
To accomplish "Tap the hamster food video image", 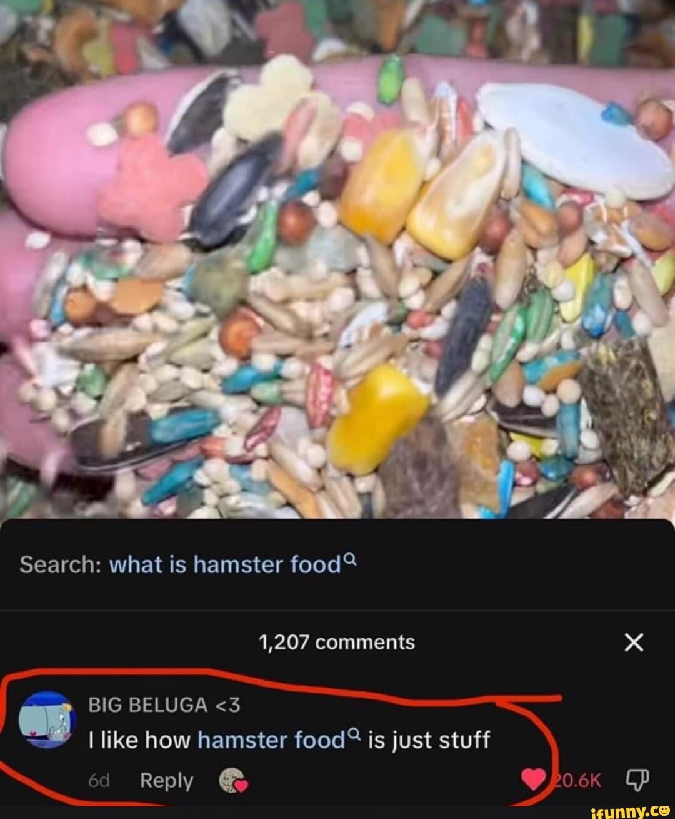I will pyautogui.click(x=337, y=259).
